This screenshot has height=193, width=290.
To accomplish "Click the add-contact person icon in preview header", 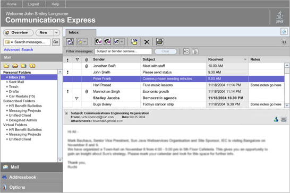I will pos(276,119).
